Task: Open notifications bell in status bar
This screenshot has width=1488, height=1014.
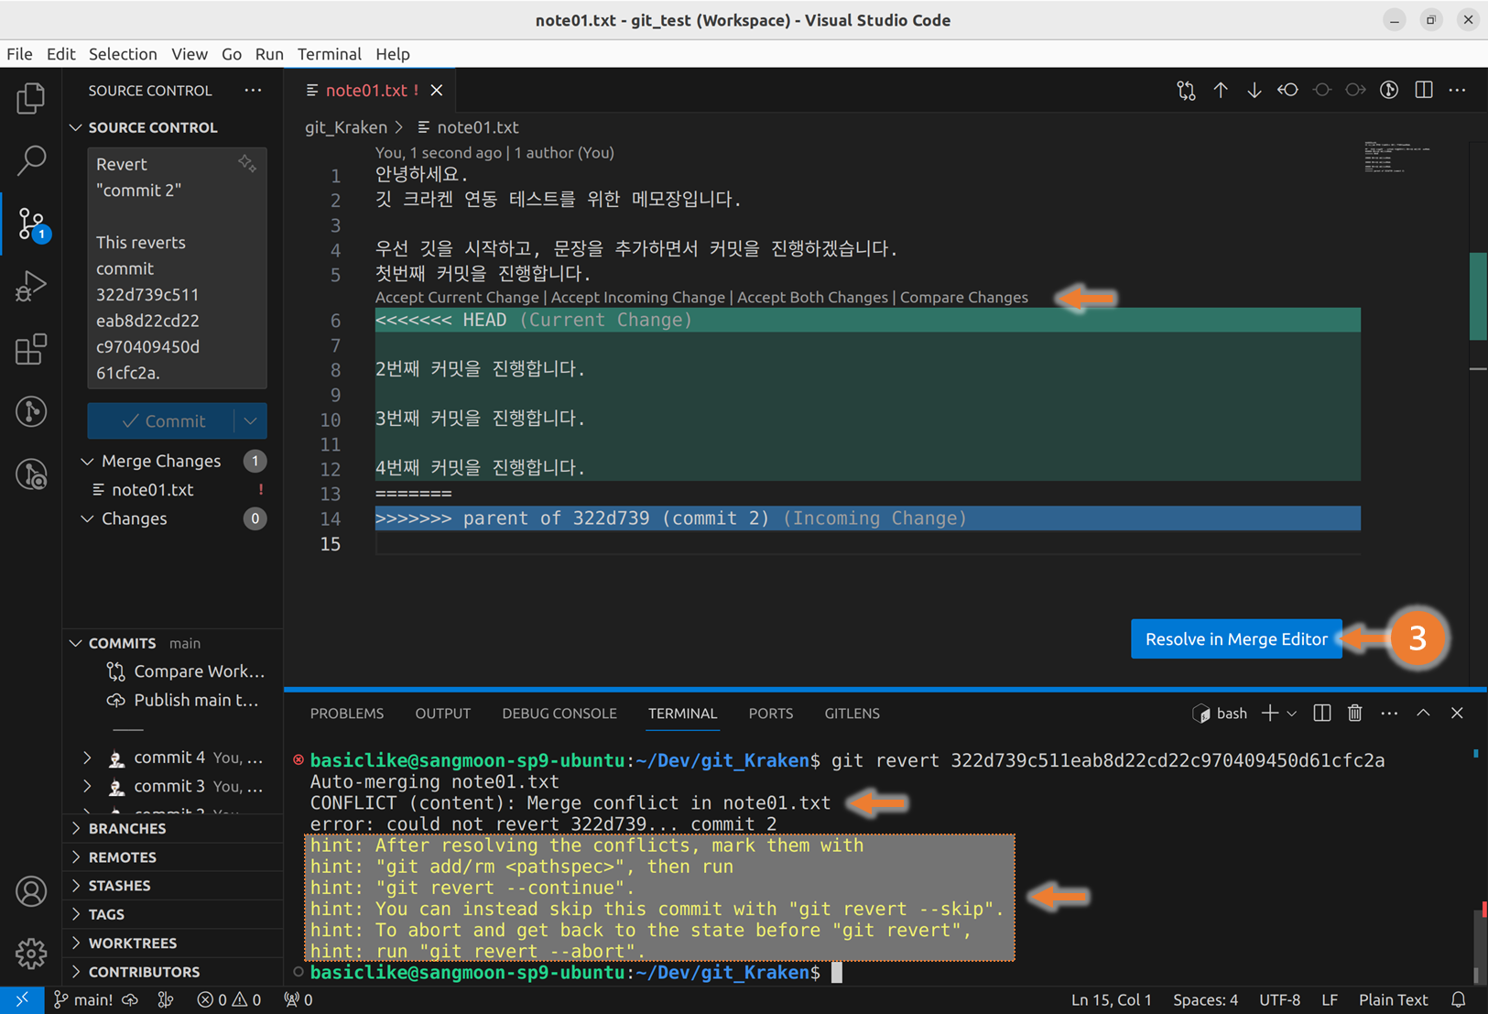Action: [x=1459, y=1000]
